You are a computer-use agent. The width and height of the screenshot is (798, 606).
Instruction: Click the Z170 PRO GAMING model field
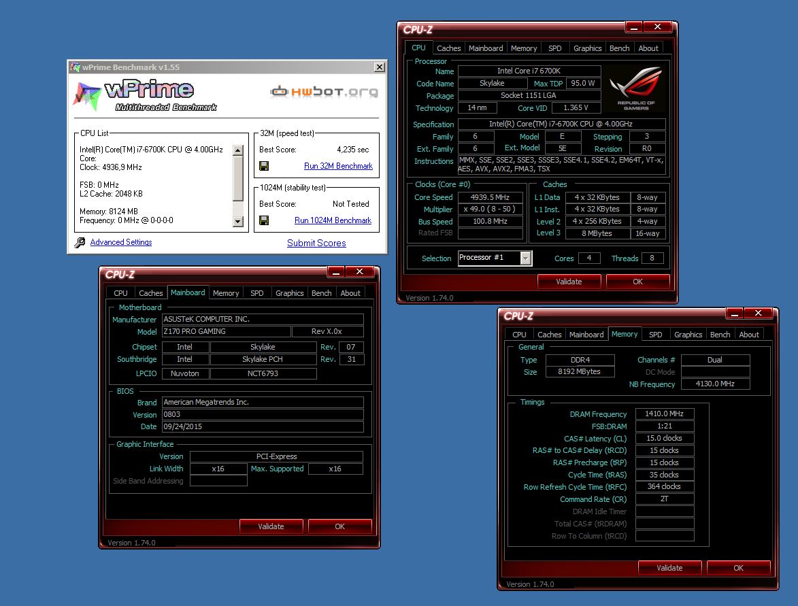click(227, 331)
